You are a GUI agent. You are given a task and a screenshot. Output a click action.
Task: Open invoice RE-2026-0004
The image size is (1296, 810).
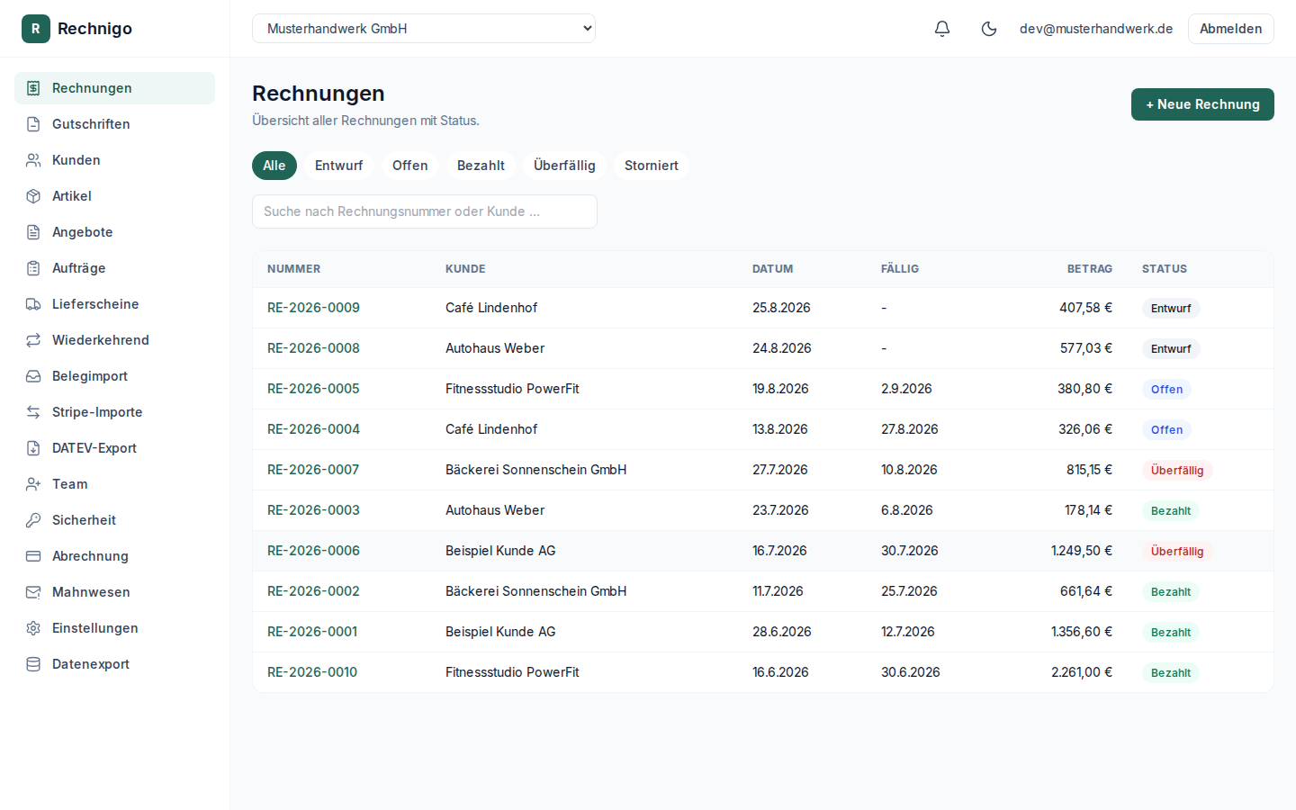(313, 429)
